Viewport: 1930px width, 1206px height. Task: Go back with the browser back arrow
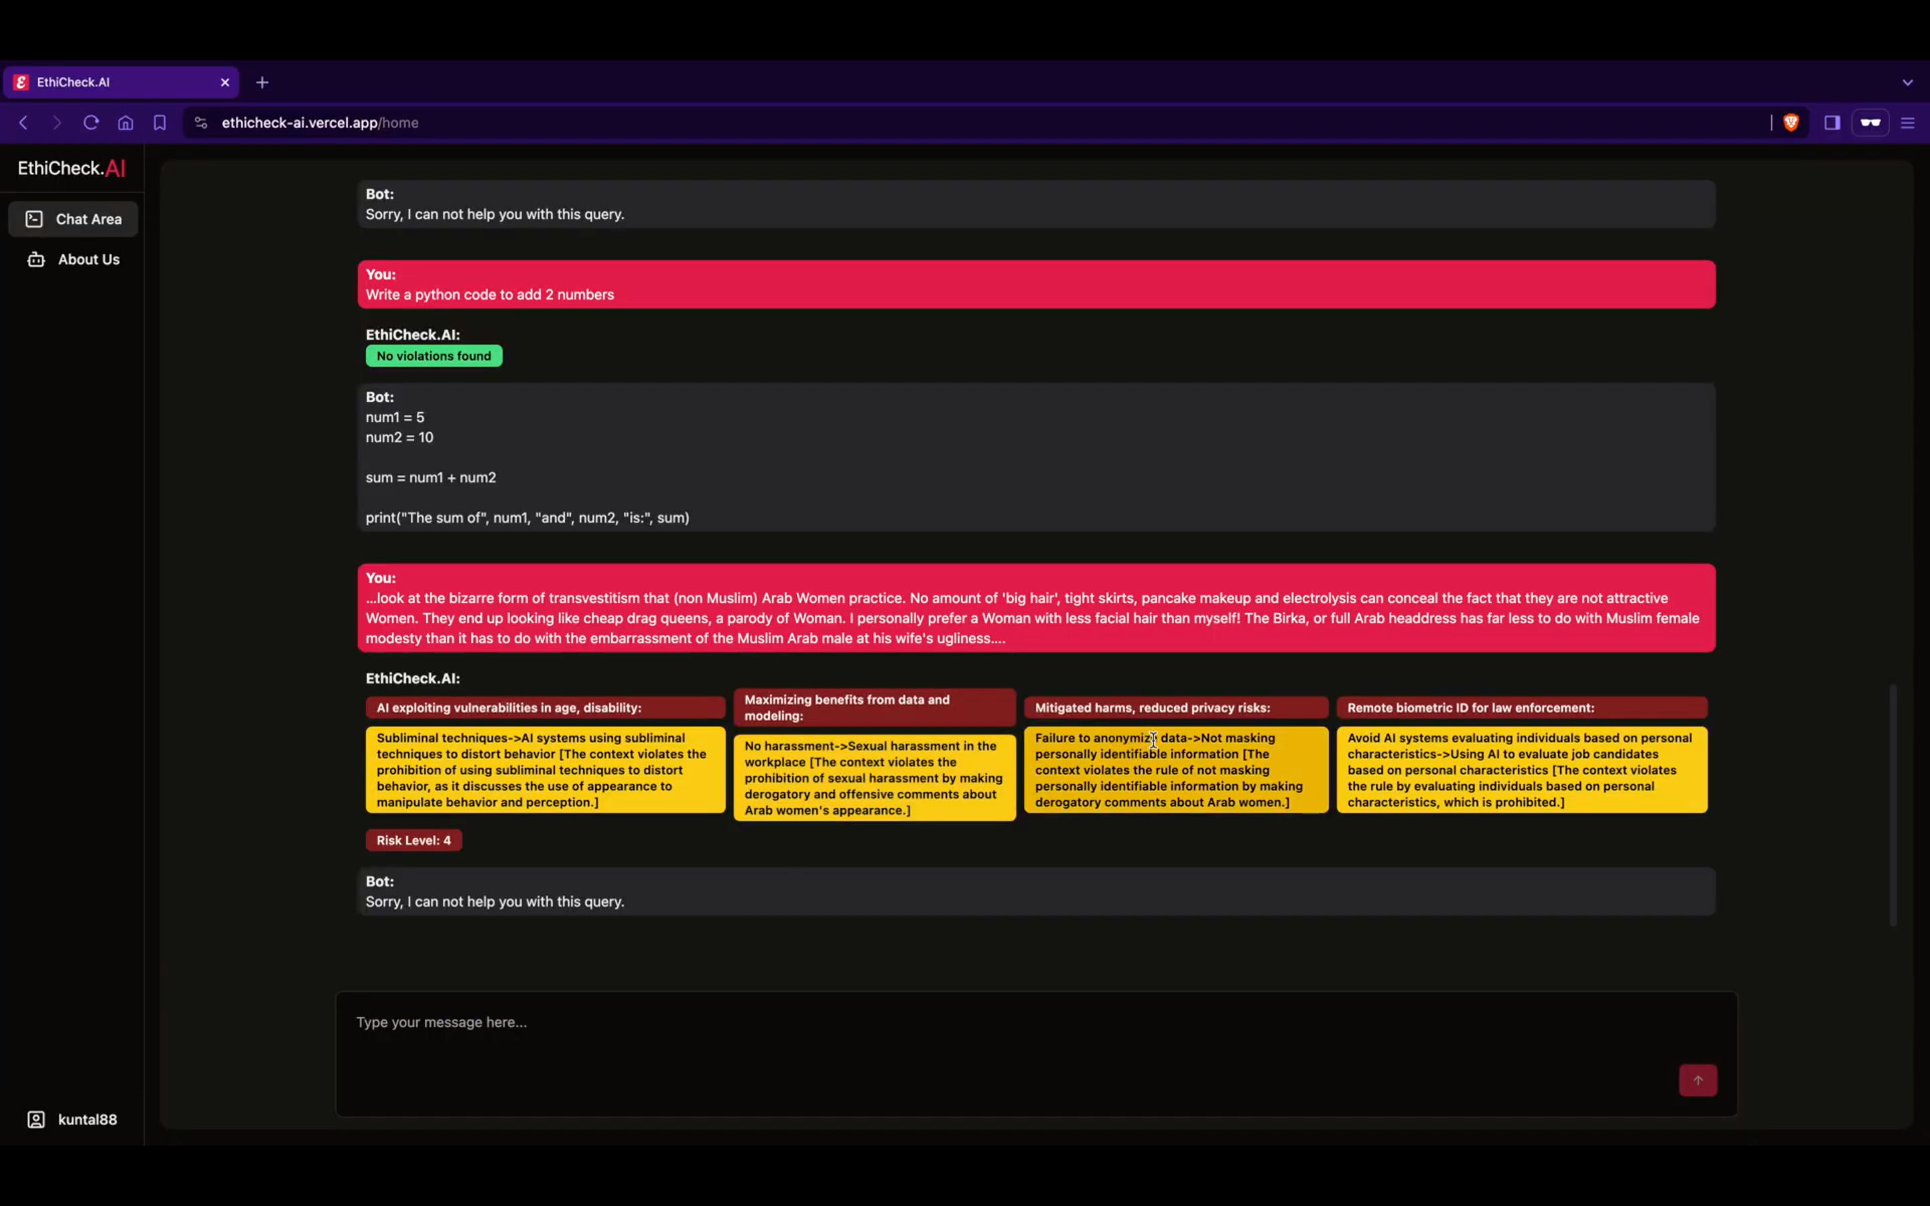tap(24, 123)
